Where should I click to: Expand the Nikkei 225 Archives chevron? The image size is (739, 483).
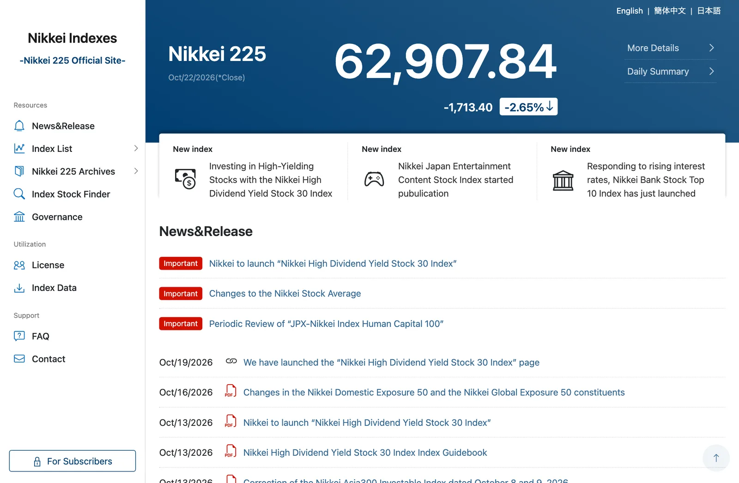[x=136, y=171]
